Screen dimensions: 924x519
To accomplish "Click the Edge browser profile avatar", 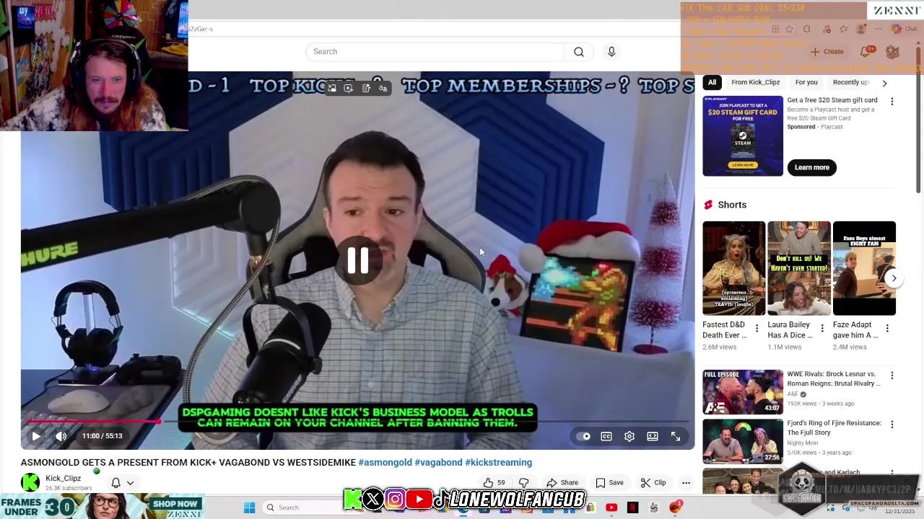I will point(860,29).
